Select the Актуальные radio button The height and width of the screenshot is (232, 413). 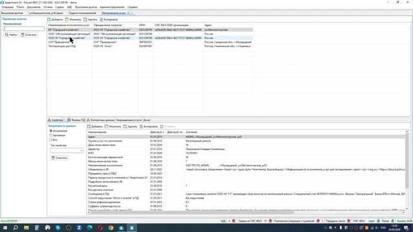coord(51,131)
